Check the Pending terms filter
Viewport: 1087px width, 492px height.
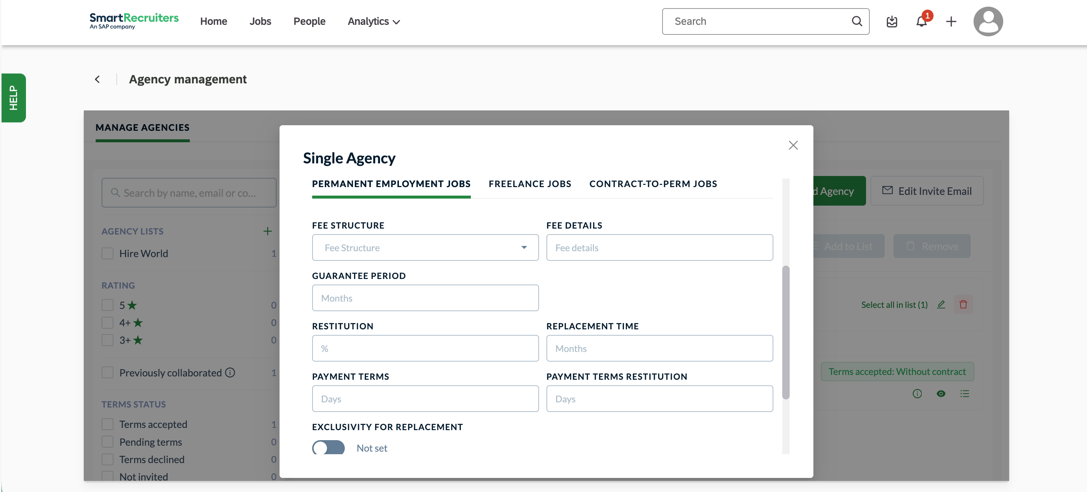point(107,442)
